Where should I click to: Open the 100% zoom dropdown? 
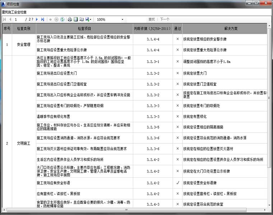pyautogui.click(x=122, y=19)
